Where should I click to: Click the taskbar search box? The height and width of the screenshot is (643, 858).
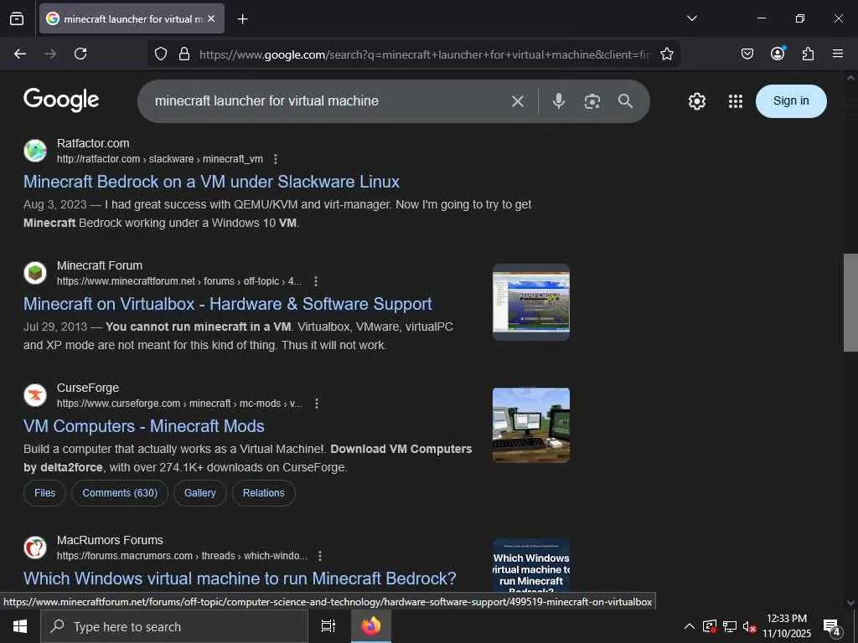pyautogui.click(x=174, y=626)
